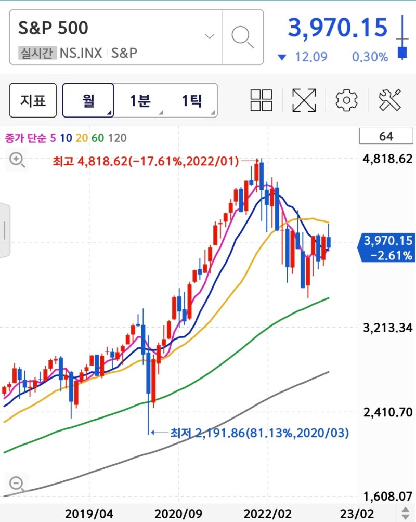Zoom in on the chart
416x522 pixels.
[16, 160]
